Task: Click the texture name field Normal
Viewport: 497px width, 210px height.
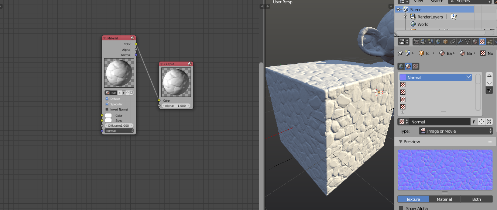Action: click(x=440, y=122)
